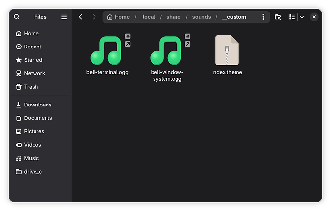Image resolution: width=331 pixels, height=211 pixels.
Task: Open the search-in-folder icon
Action: tap(278, 17)
